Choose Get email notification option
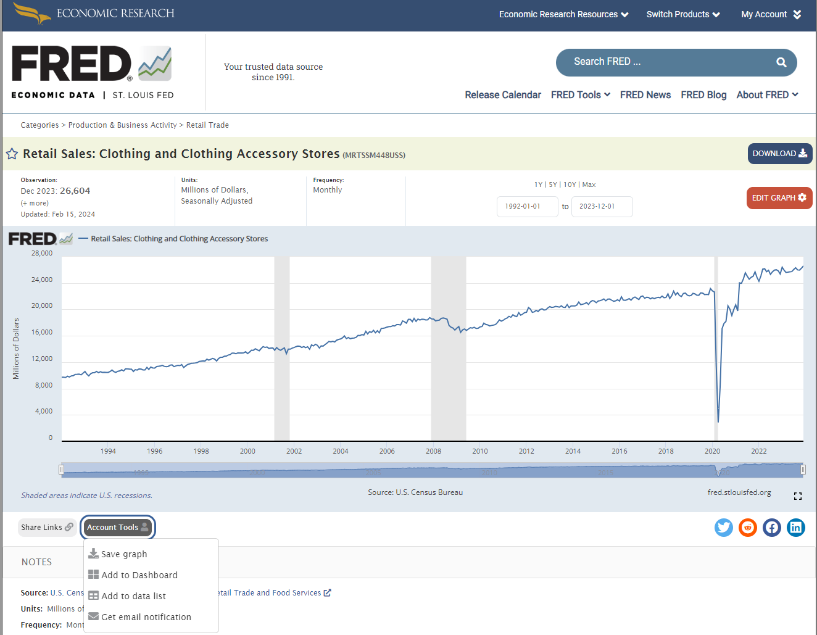817x635 pixels. [x=146, y=617]
